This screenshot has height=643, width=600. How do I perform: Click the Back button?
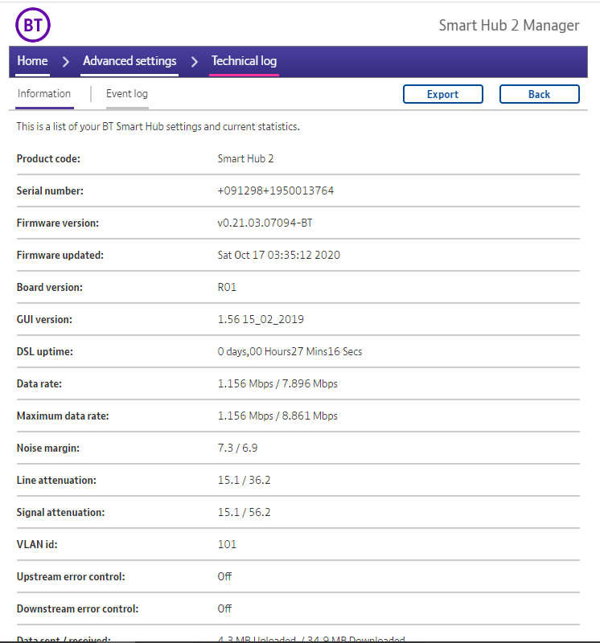539,94
